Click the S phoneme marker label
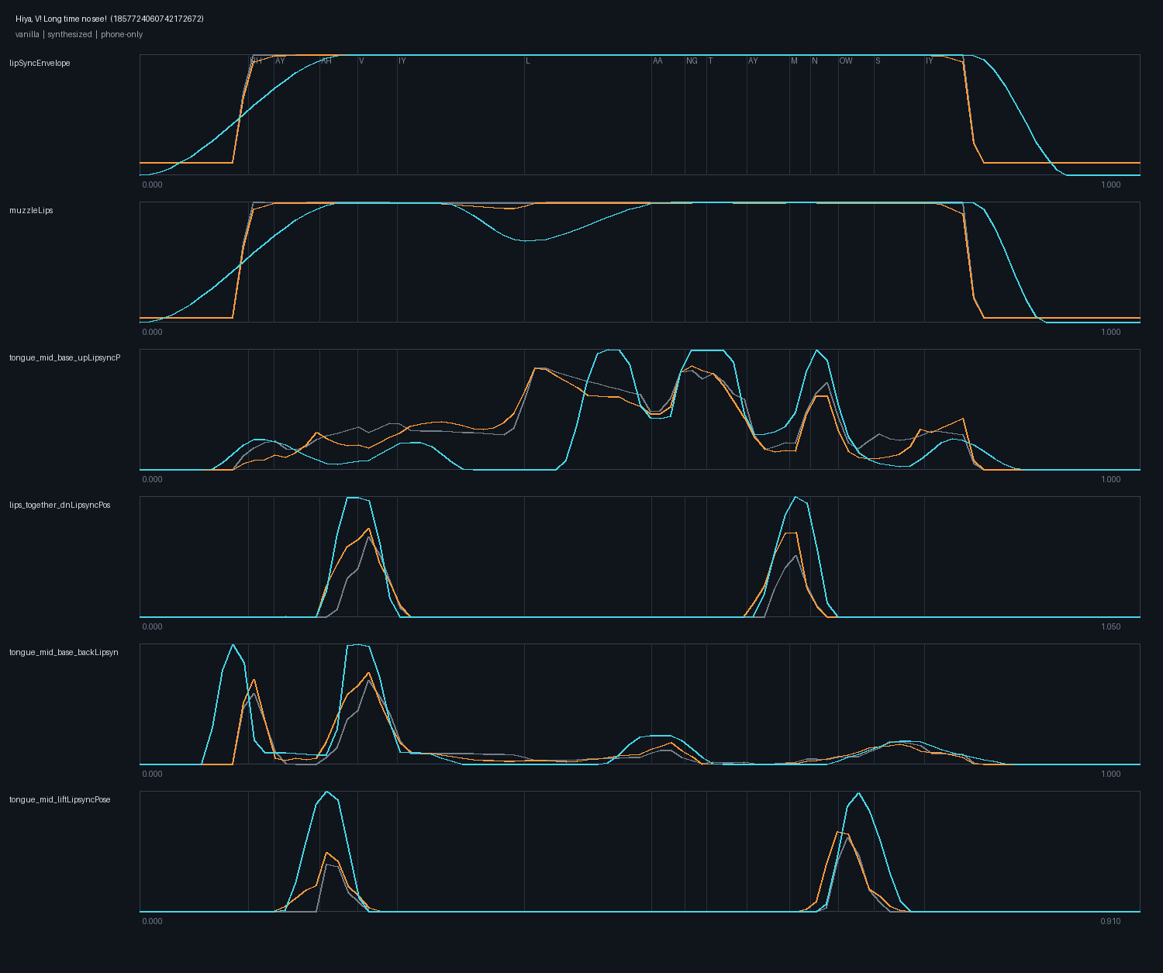The height and width of the screenshot is (973, 1163). point(878,60)
